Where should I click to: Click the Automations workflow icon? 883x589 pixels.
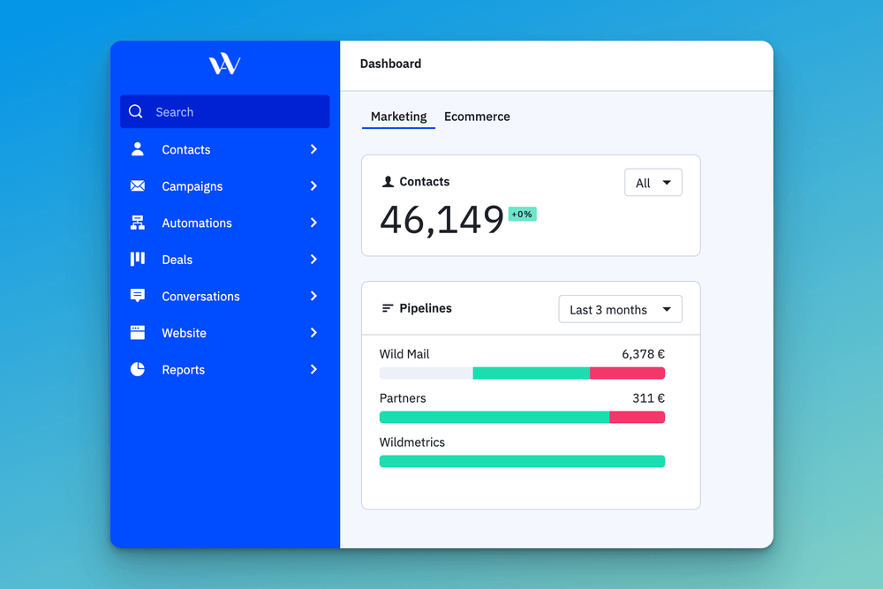pos(138,223)
